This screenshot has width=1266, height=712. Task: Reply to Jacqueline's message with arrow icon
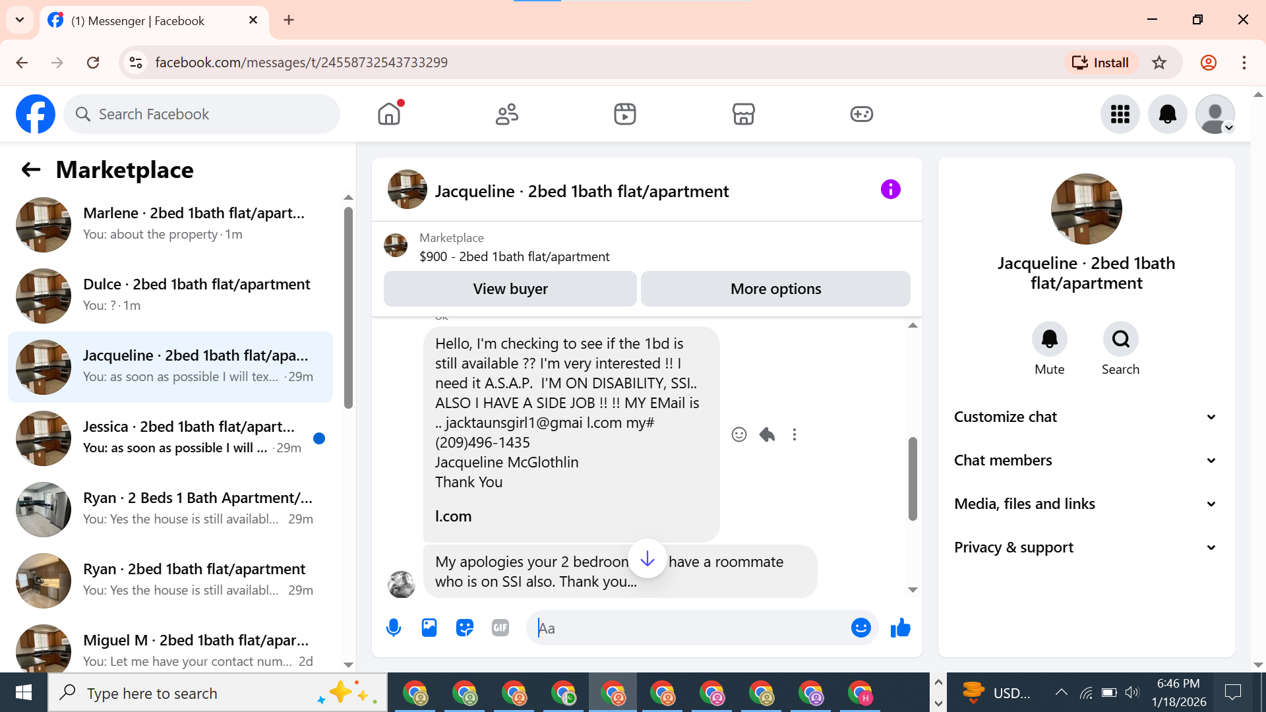767,434
